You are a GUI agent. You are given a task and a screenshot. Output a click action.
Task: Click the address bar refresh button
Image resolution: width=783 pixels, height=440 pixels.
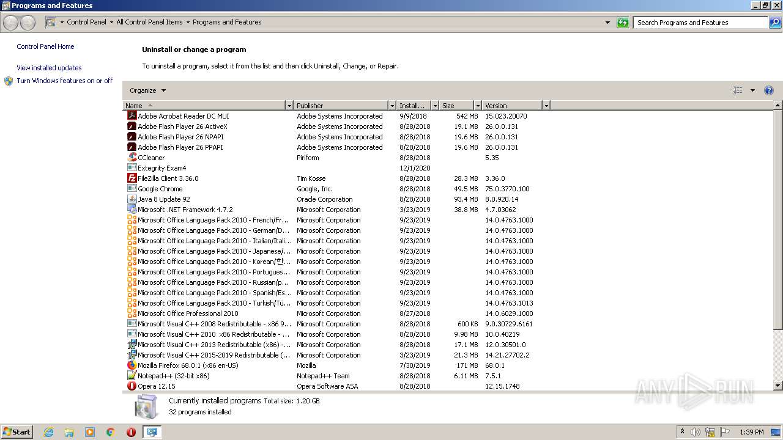623,23
